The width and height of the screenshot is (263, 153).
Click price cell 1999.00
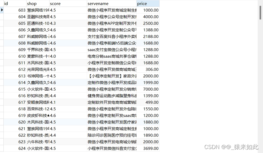click(x=148, y=82)
